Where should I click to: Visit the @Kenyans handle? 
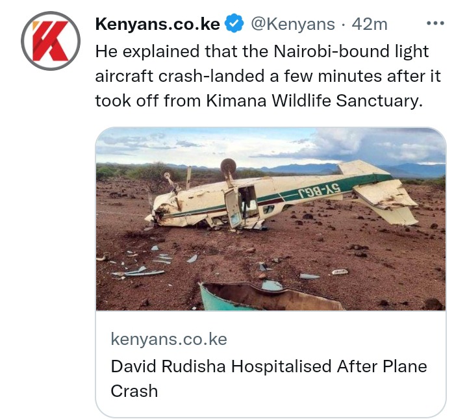pyautogui.click(x=293, y=24)
